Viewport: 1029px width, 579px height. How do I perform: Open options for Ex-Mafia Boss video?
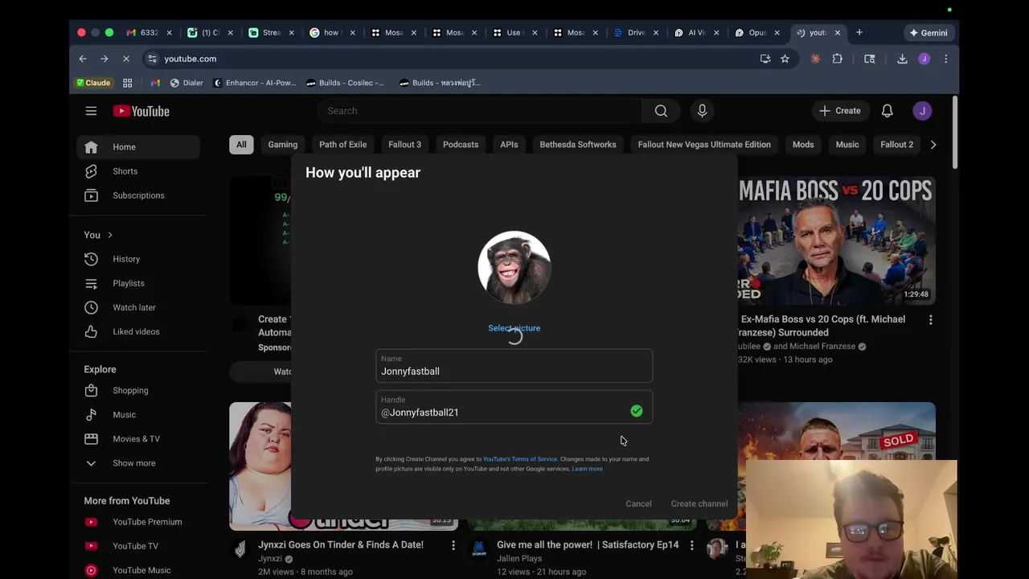[930, 320]
